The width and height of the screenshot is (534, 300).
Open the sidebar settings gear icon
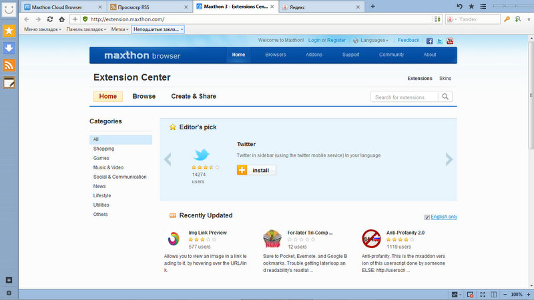pos(9,293)
